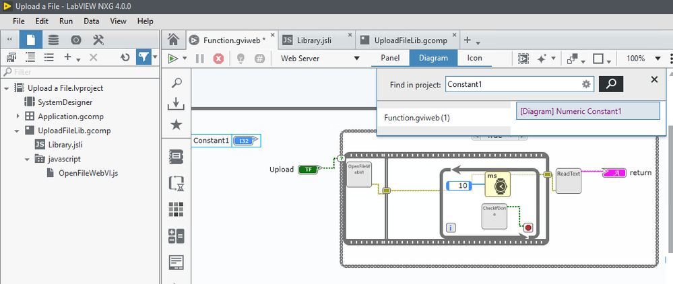Open the project files tab in navigation pane

(x=31, y=40)
